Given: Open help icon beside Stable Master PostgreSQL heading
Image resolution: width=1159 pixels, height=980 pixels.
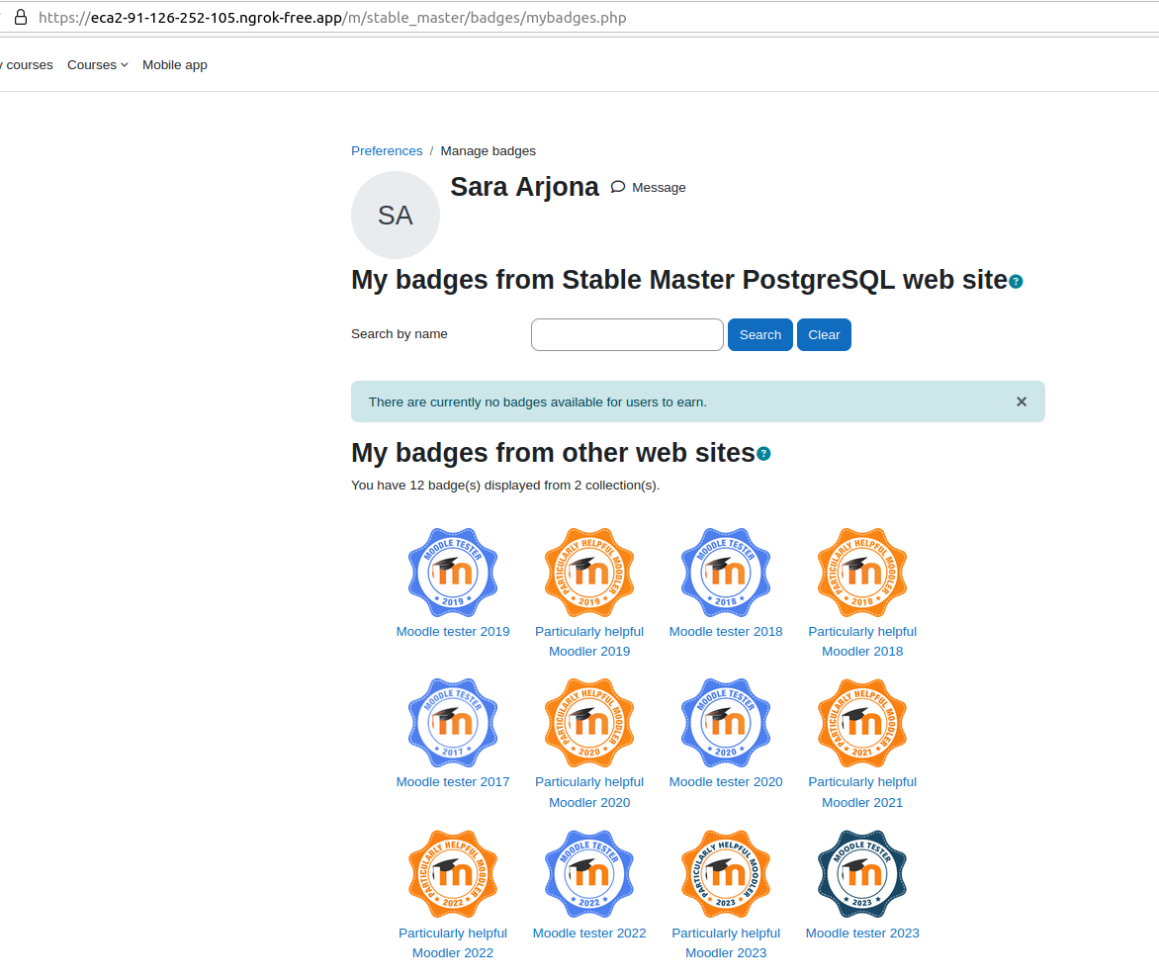Looking at the screenshot, I should (1016, 282).
